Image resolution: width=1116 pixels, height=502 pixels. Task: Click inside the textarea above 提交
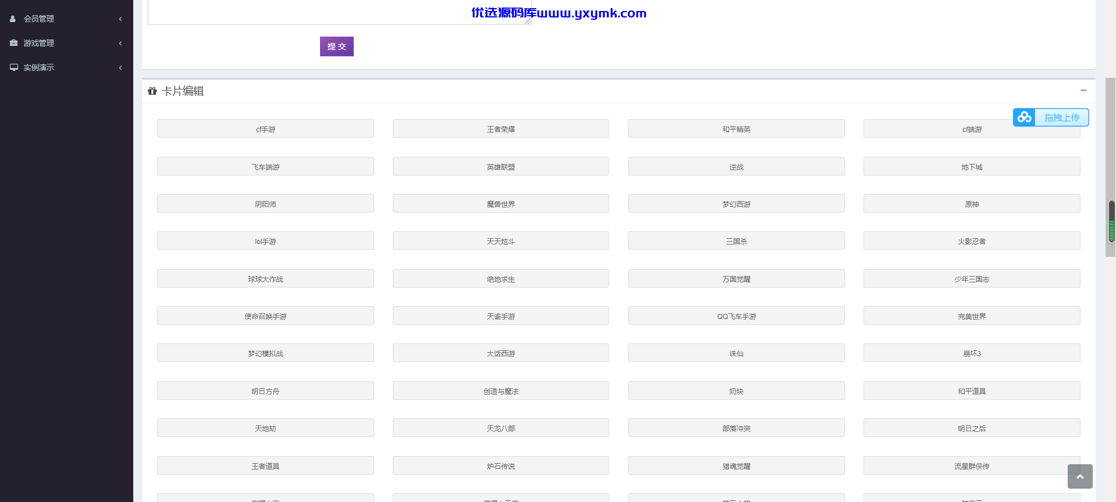tap(340, 12)
